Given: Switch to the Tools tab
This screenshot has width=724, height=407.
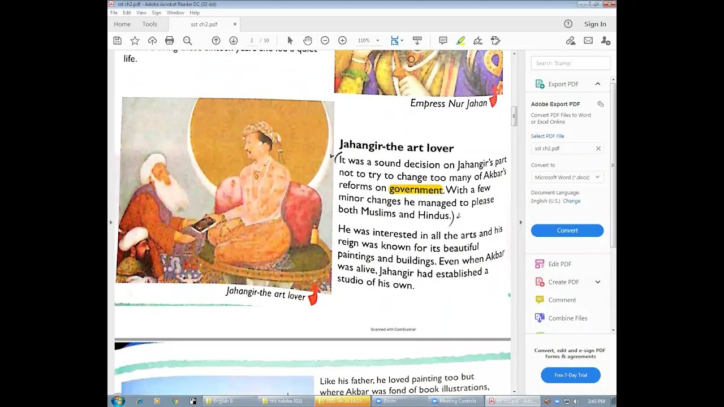Looking at the screenshot, I should (x=150, y=24).
